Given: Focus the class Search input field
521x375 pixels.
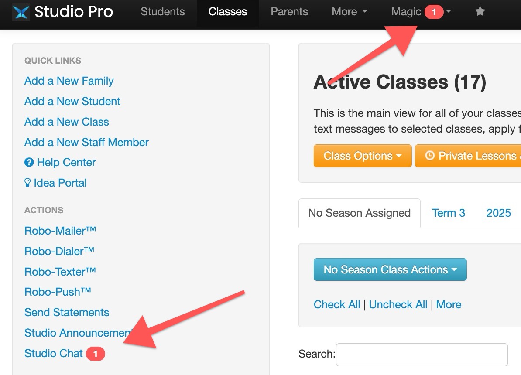Looking at the screenshot, I should coord(422,355).
